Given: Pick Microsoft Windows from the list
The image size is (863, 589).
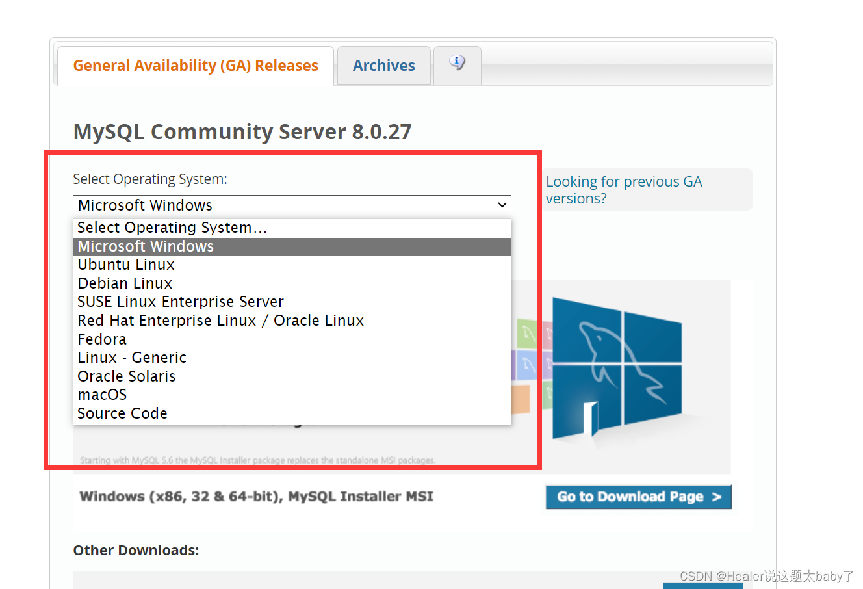Looking at the screenshot, I should click(x=292, y=246).
